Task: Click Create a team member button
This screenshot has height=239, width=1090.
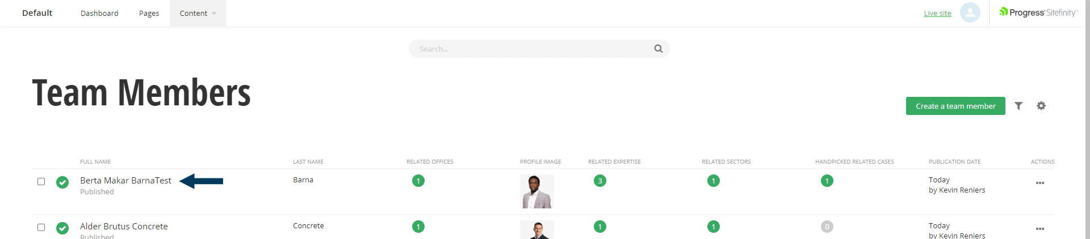Action: 955,106
